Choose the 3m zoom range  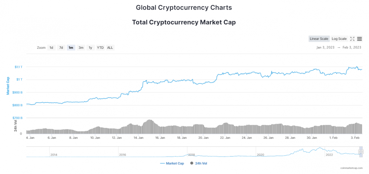(81, 48)
